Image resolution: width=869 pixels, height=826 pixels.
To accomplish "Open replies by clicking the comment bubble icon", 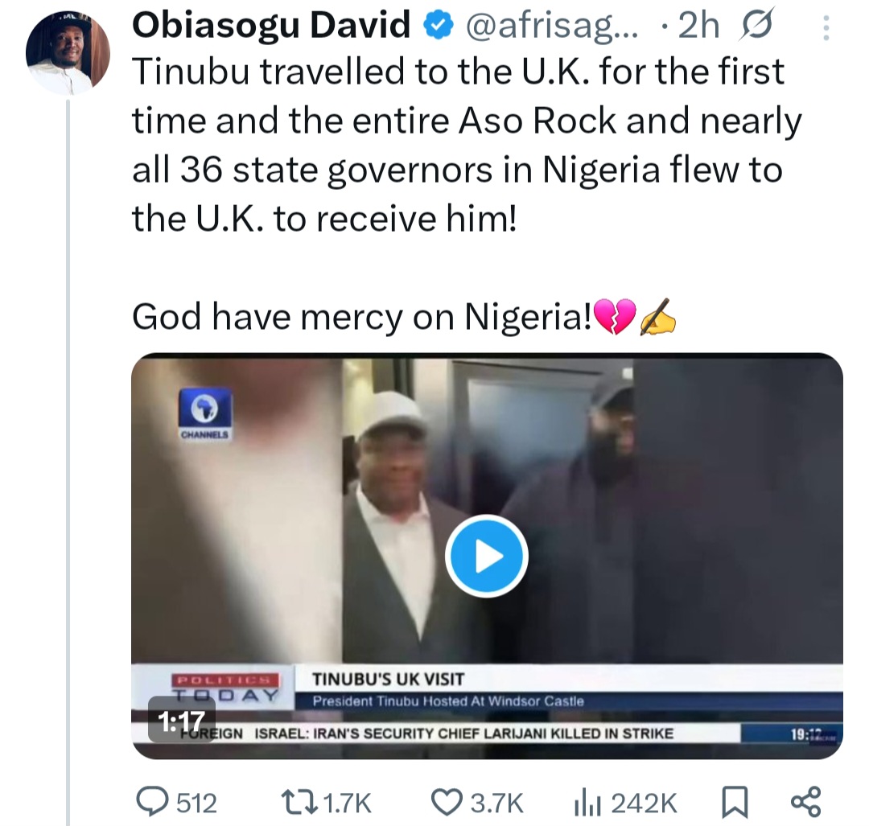I will tap(153, 801).
